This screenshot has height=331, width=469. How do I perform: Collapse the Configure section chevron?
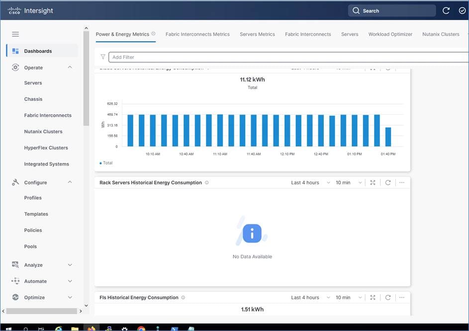(70, 182)
